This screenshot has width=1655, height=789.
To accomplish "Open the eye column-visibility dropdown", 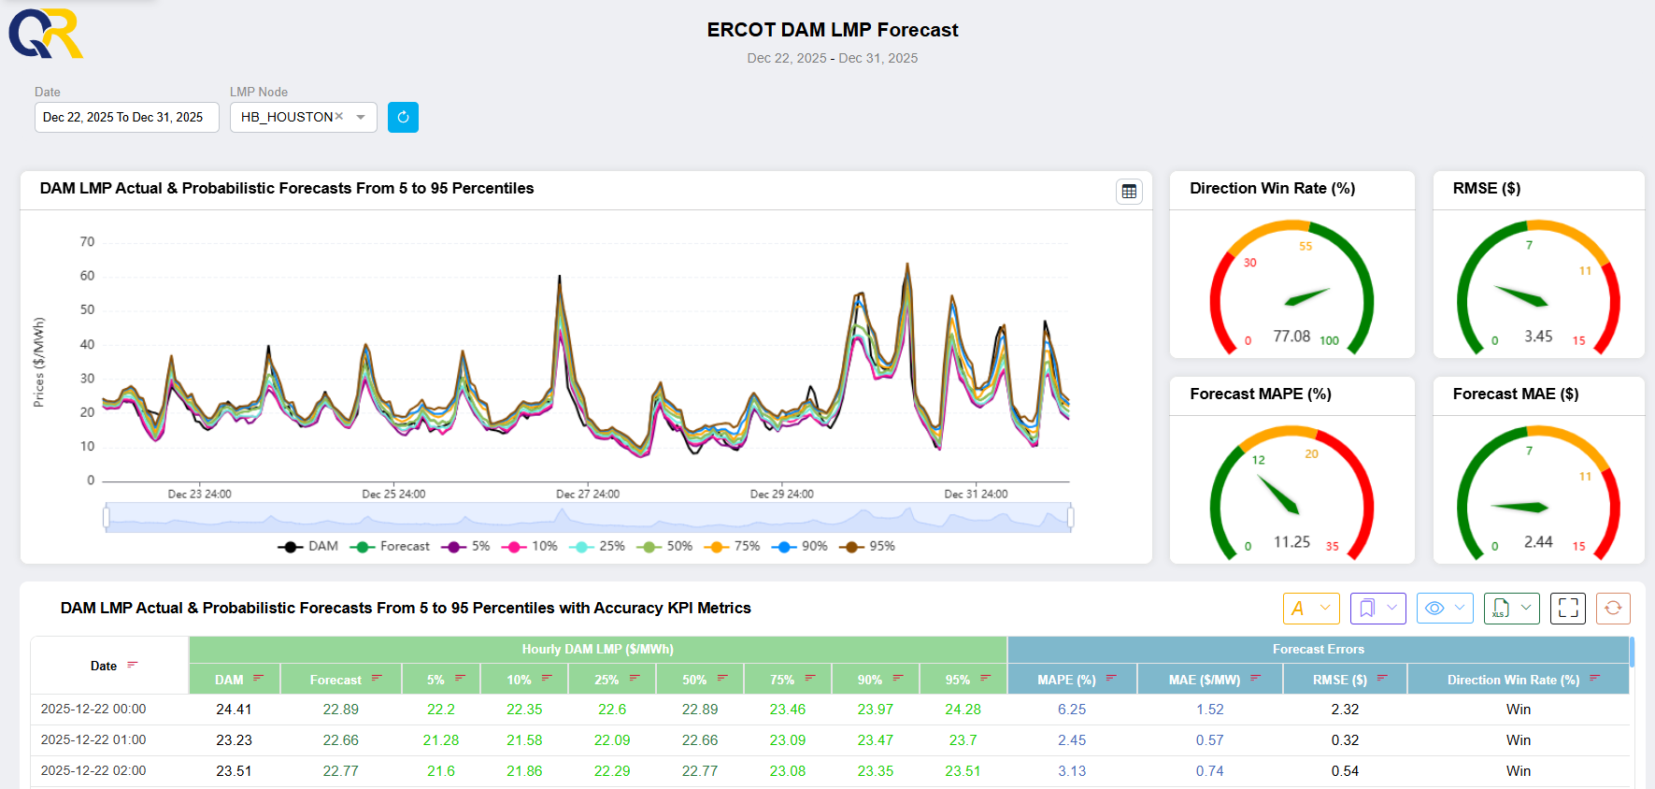I will coord(1445,608).
